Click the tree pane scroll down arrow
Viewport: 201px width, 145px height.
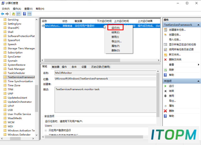(x=36, y=135)
